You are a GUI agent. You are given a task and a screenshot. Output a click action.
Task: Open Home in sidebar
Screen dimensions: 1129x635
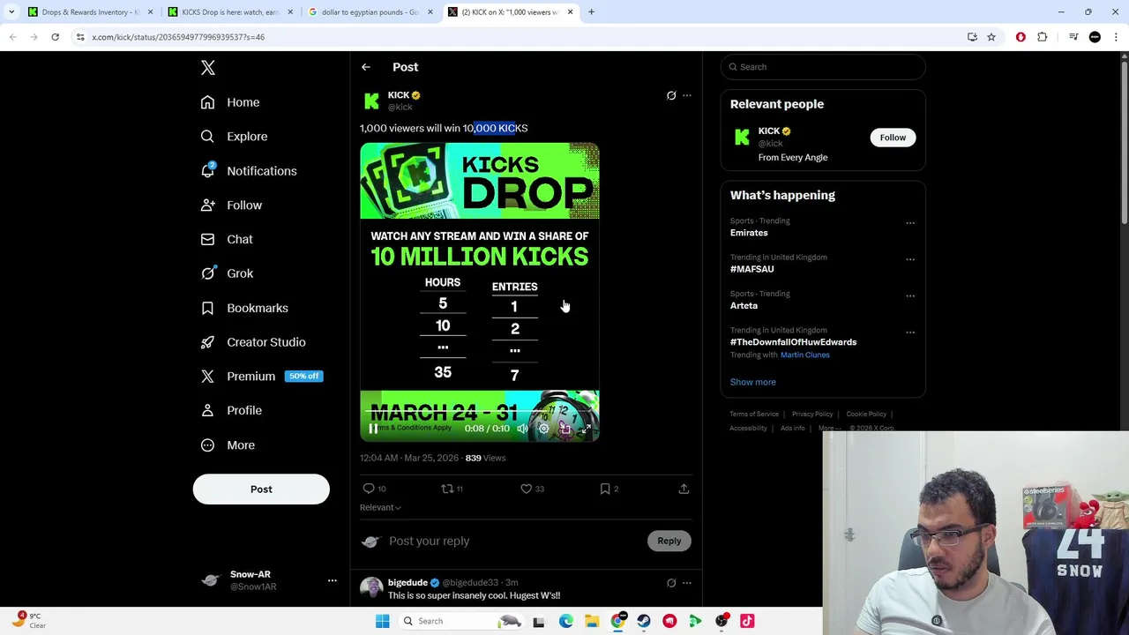click(x=230, y=102)
